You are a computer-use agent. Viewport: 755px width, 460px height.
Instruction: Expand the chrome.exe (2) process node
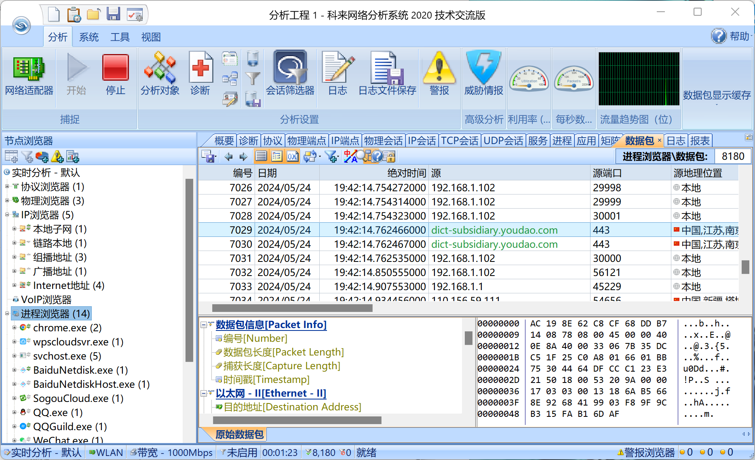(x=14, y=328)
